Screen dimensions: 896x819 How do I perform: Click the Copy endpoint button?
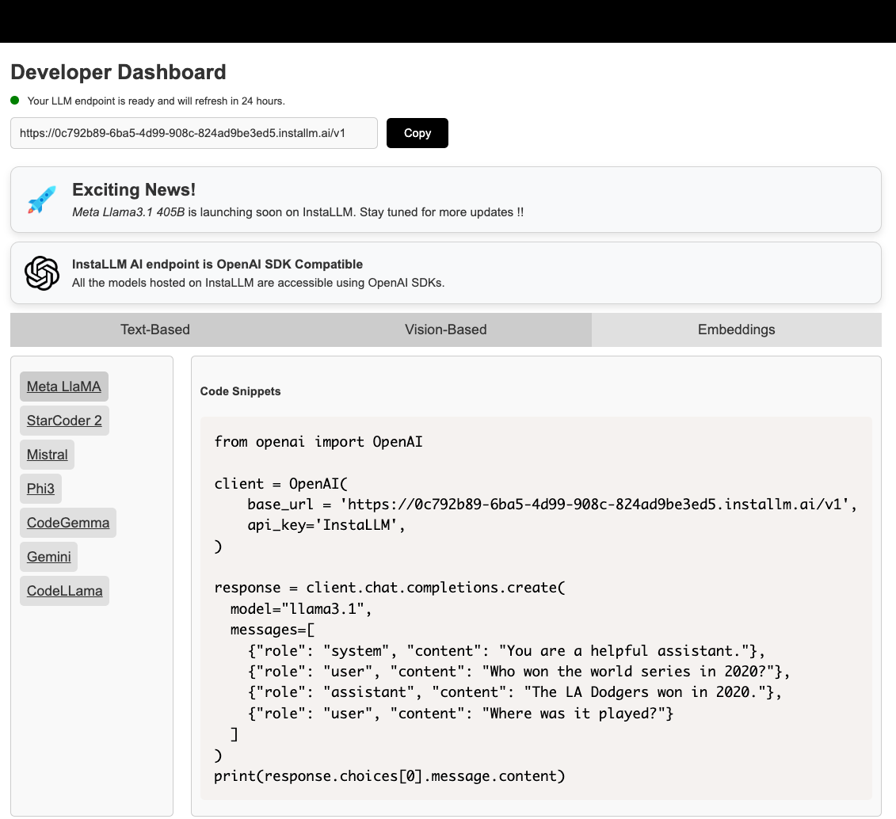tap(417, 133)
